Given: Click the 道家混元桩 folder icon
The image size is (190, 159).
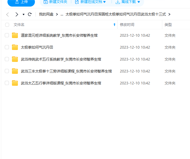Looking at the screenshot, I should pos(15,35).
